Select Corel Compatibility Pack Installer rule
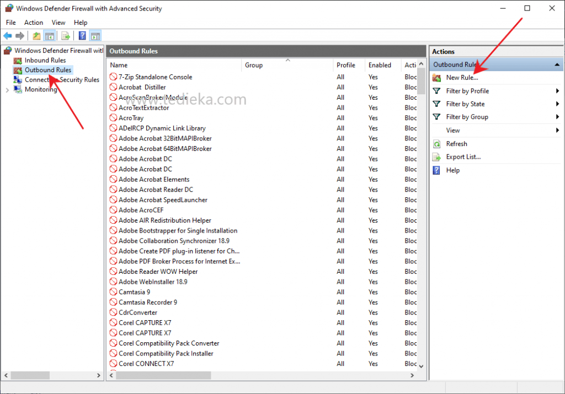This screenshot has height=394, width=565. pyautogui.click(x=166, y=353)
